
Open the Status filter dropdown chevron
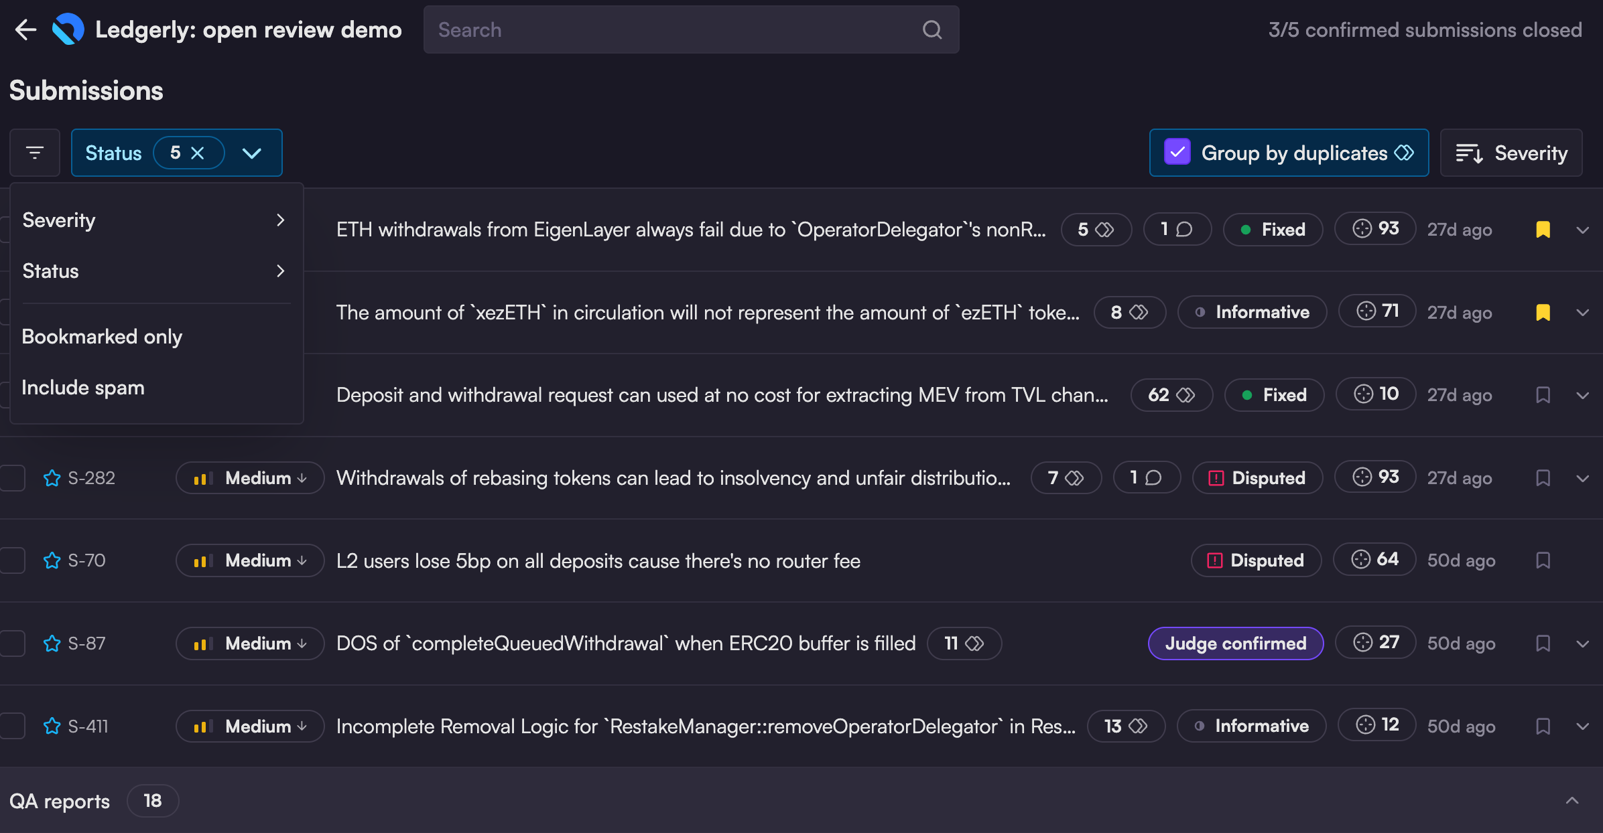click(252, 153)
